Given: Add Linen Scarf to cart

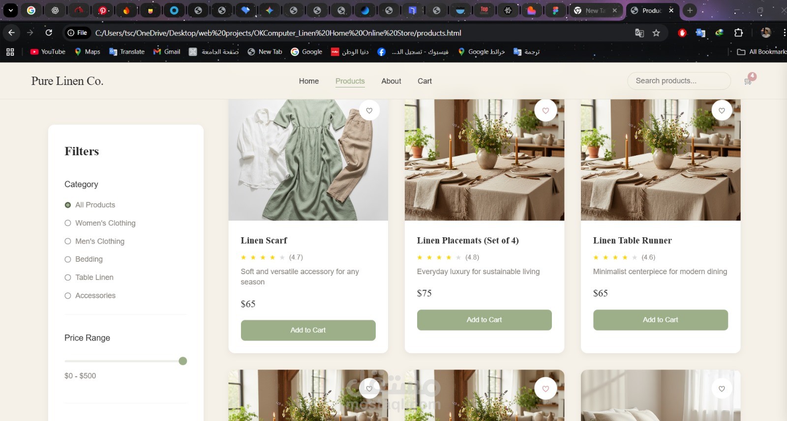Looking at the screenshot, I should pos(308,330).
